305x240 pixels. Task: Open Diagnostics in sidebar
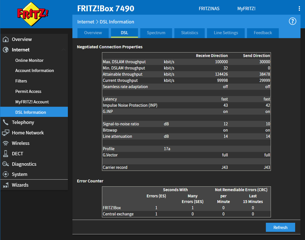coord(24,164)
